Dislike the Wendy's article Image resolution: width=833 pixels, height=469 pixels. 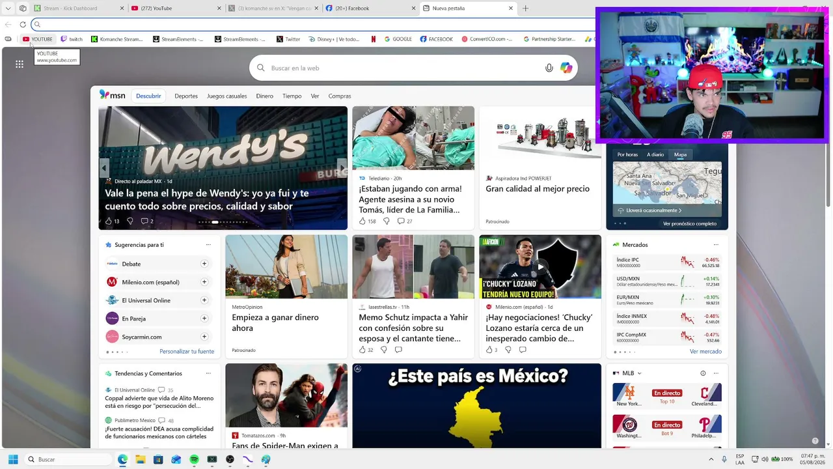click(x=130, y=221)
